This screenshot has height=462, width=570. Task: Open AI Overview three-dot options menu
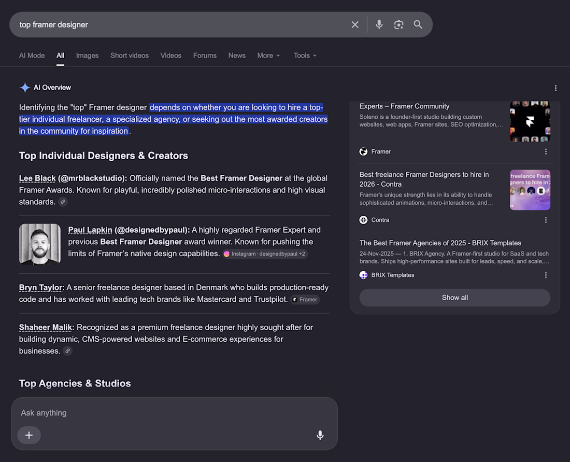point(555,88)
